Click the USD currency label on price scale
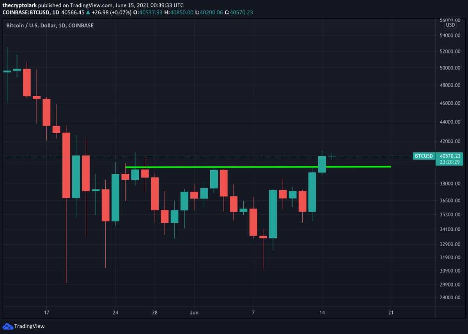The height and width of the screenshot is (334, 468). pos(450,25)
